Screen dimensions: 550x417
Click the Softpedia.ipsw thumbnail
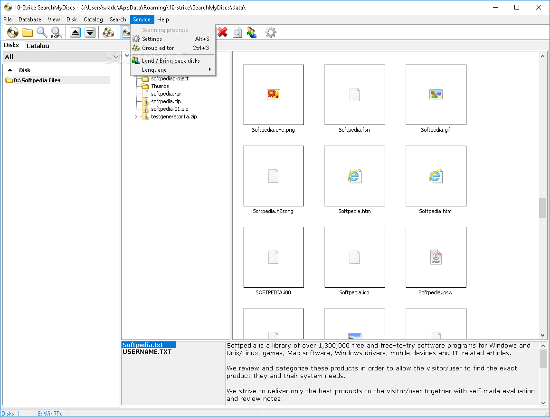click(436, 257)
